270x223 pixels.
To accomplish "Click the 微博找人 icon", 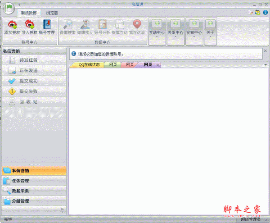I will (x=85, y=24).
